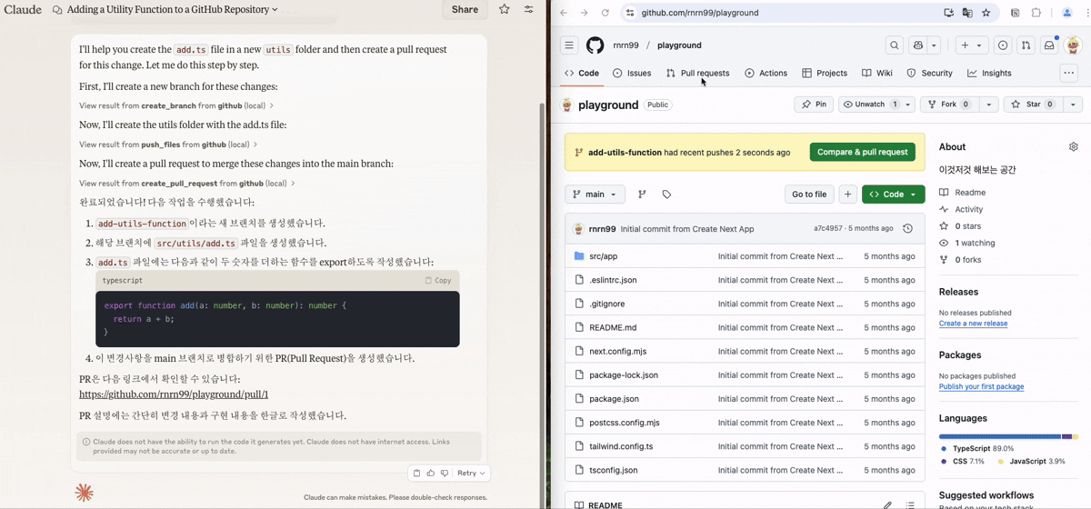Click Publish your first package link
Screen dimensions: 1091x509
pos(981,386)
